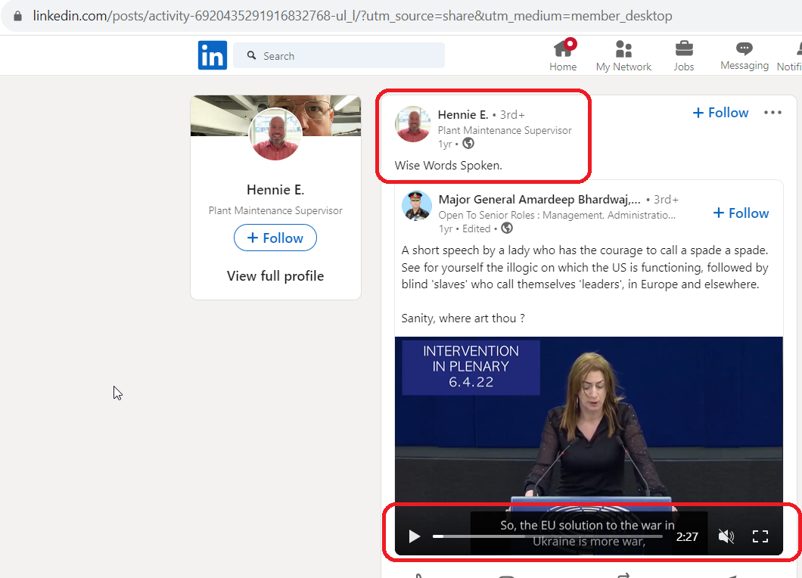Viewport: 802px width, 578px height.
Task: Focus the LinkedIn Search field
Action: tap(339, 55)
